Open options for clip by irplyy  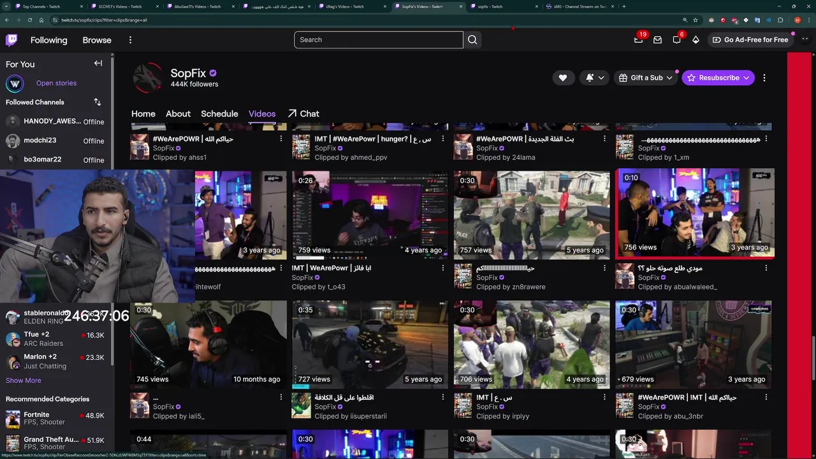click(x=604, y=397)
